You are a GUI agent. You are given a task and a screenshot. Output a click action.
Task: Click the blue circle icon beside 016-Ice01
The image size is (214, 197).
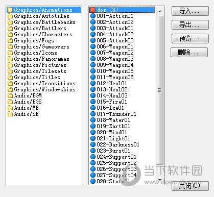93,108
